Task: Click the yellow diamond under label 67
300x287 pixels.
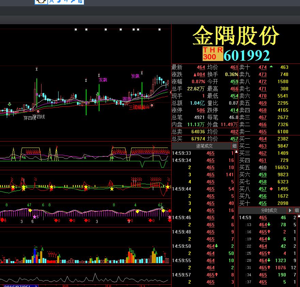Action: coord(163,211)
